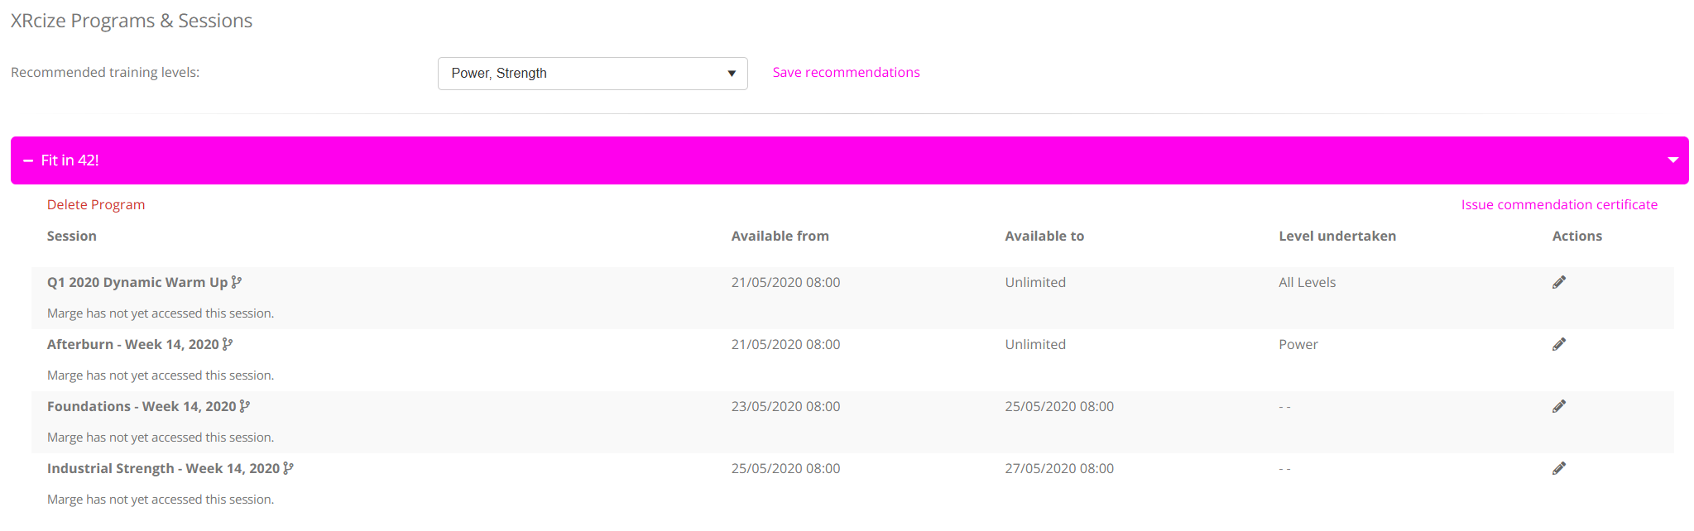Screen dimensions: 1694x531
Task: Open Industrial Strength - Week 14, 2020 session
Action: [163, 468]
